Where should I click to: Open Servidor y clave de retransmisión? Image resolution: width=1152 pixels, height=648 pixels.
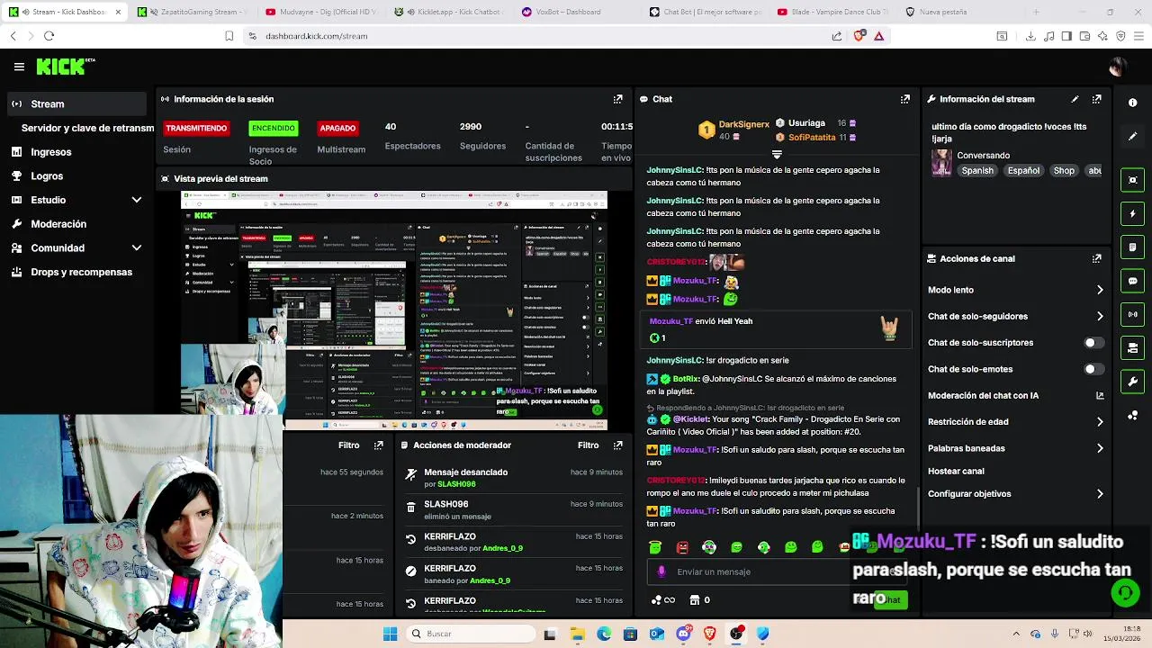click(x=87, y=128)
